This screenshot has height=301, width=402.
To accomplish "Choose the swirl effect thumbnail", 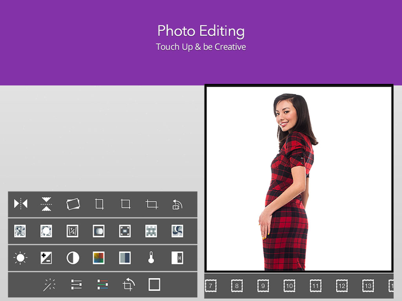I will tap(177, 231).
